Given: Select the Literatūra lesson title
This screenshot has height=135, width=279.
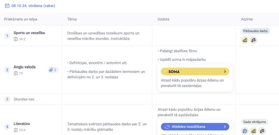Looking at the screenshot, I should [x=22, y=124].
